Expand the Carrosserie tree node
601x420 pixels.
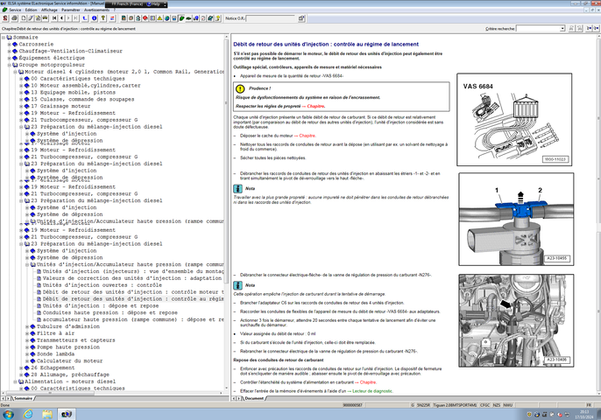tap(9, 45)
